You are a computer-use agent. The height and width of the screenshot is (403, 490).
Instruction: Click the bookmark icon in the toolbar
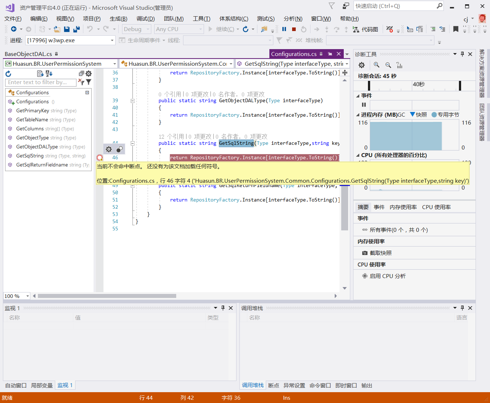tap(455, 29)
